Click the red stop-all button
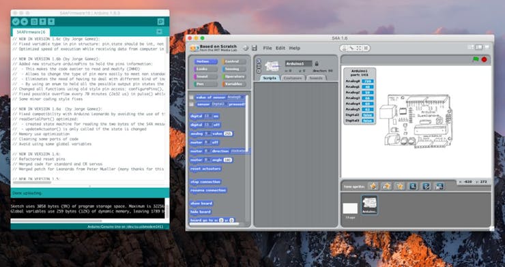Viewport: 505px width, 267px height. coord(484,59)
